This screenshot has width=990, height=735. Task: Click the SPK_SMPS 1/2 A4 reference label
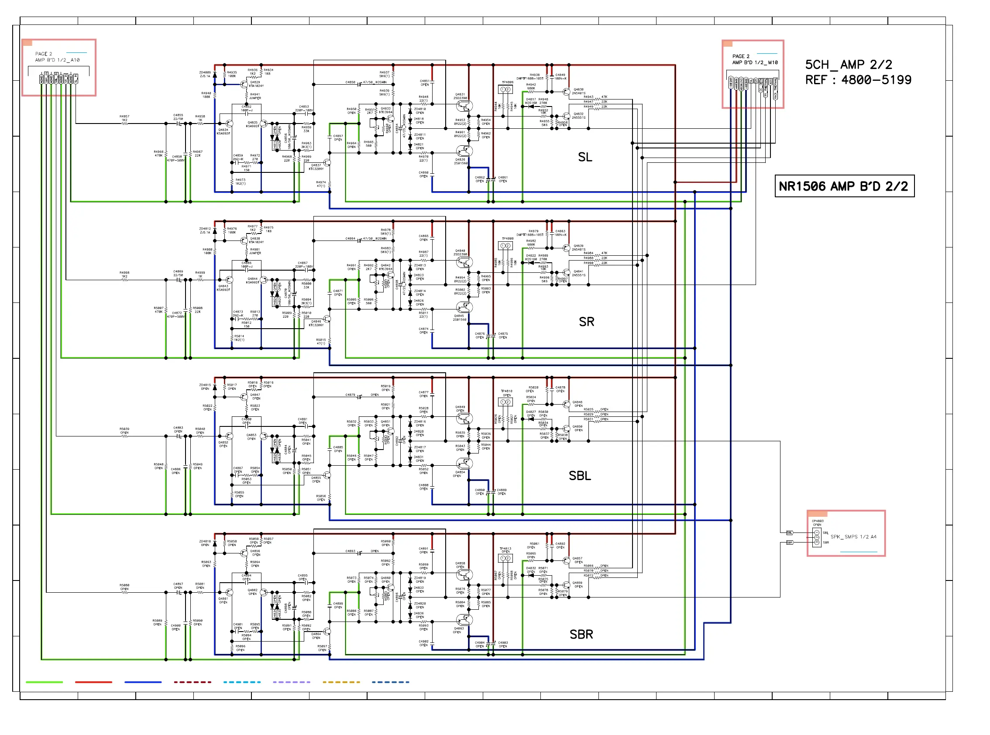853,536
